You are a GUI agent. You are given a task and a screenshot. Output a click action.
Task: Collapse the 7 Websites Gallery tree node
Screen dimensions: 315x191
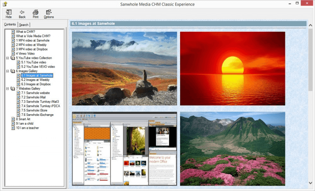pyautogui.click(x=8, y=89)
